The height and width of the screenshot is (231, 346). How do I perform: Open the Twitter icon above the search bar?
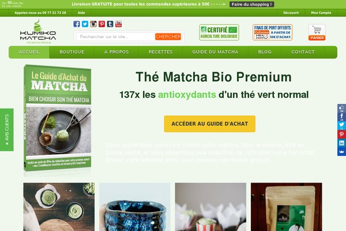(x=85, y=24)
